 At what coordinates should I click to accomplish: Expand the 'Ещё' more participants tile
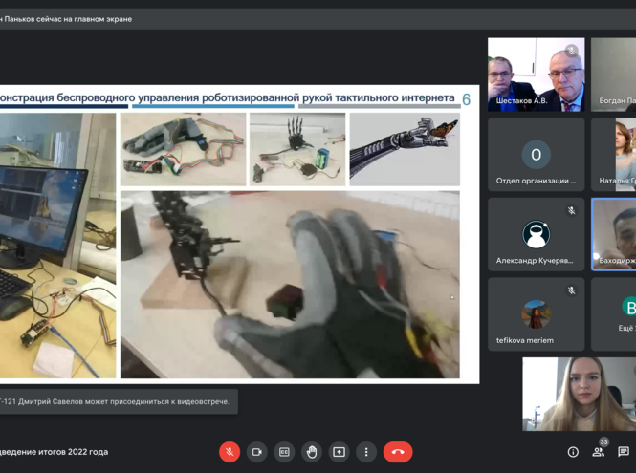tap(614, 314)
